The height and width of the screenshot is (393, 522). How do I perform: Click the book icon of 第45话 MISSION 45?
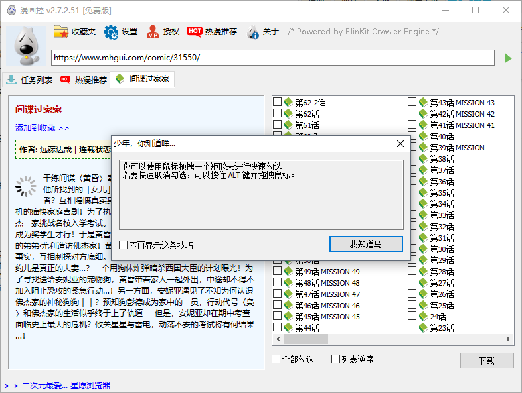point(288,317)
